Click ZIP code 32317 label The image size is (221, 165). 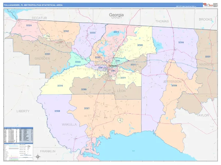click(x=133, y=65)
